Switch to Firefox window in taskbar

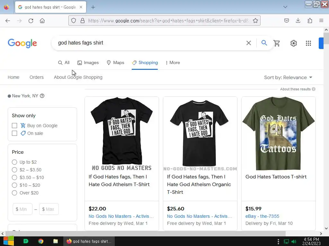point(89,241)
